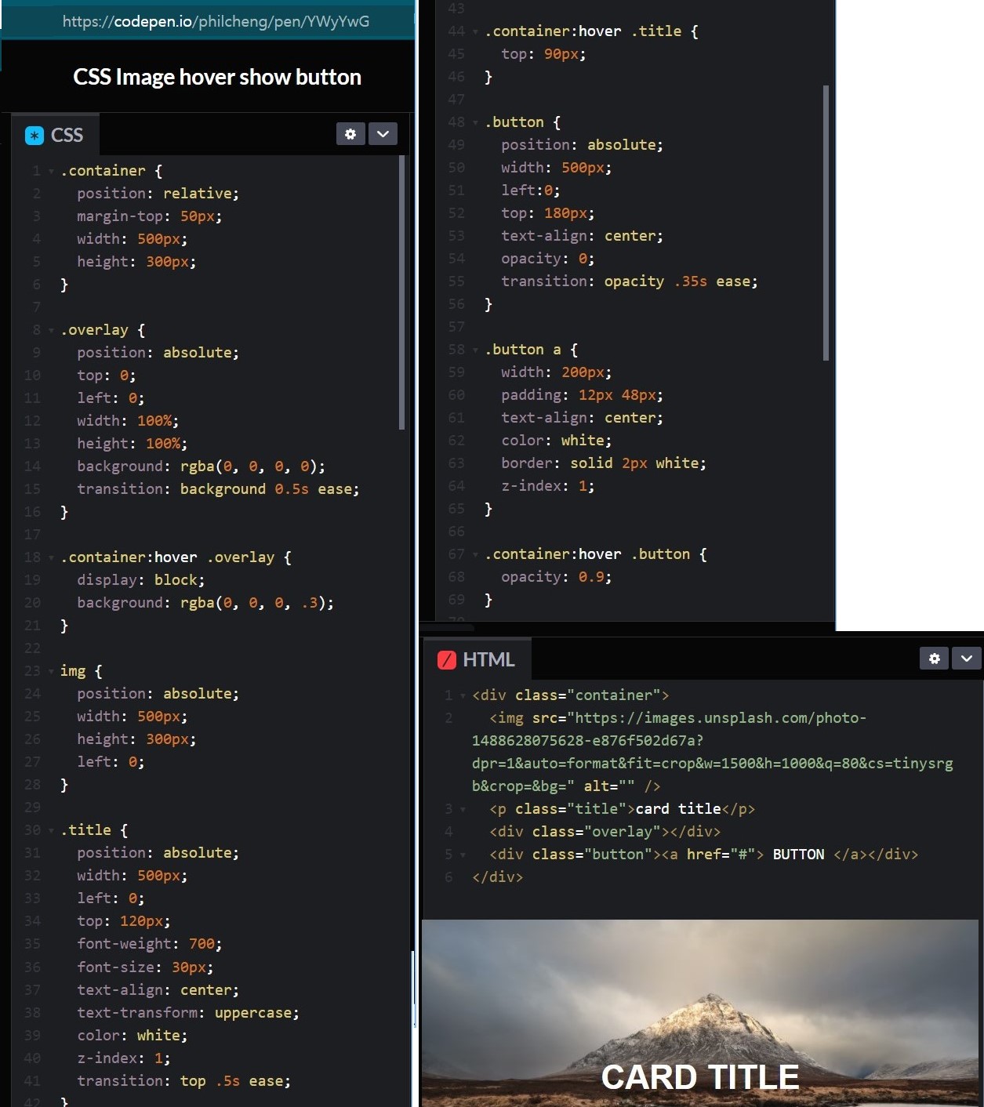This screenshot has width=984, height=1107.
Task: Open the CSS editor settings gear
Action: coord(350,134)
